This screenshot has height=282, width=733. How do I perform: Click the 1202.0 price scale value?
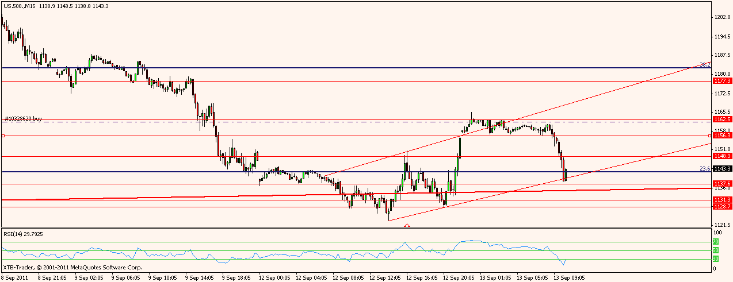[x=723, y=17]
